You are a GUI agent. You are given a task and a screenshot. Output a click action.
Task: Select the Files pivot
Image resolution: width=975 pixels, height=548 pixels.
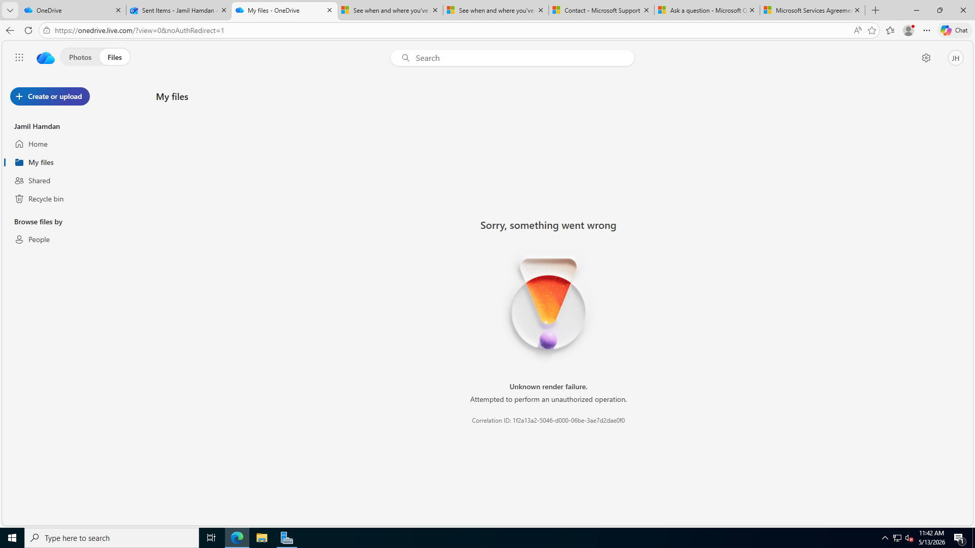(x=115, y=57)
